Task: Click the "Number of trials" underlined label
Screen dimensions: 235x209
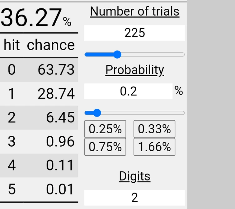Action: (x=134, y=12)
